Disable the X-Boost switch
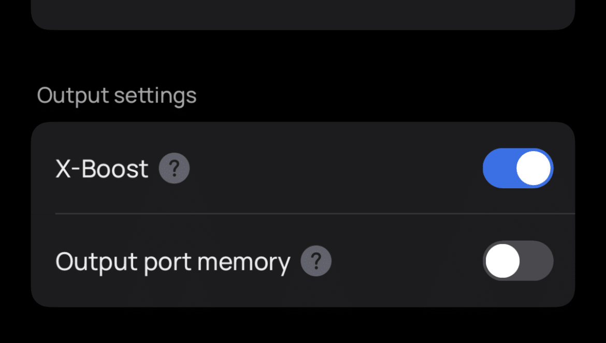The height and width of the screenshot is (343, 606). pyautogui.click(x=518, y=168)
